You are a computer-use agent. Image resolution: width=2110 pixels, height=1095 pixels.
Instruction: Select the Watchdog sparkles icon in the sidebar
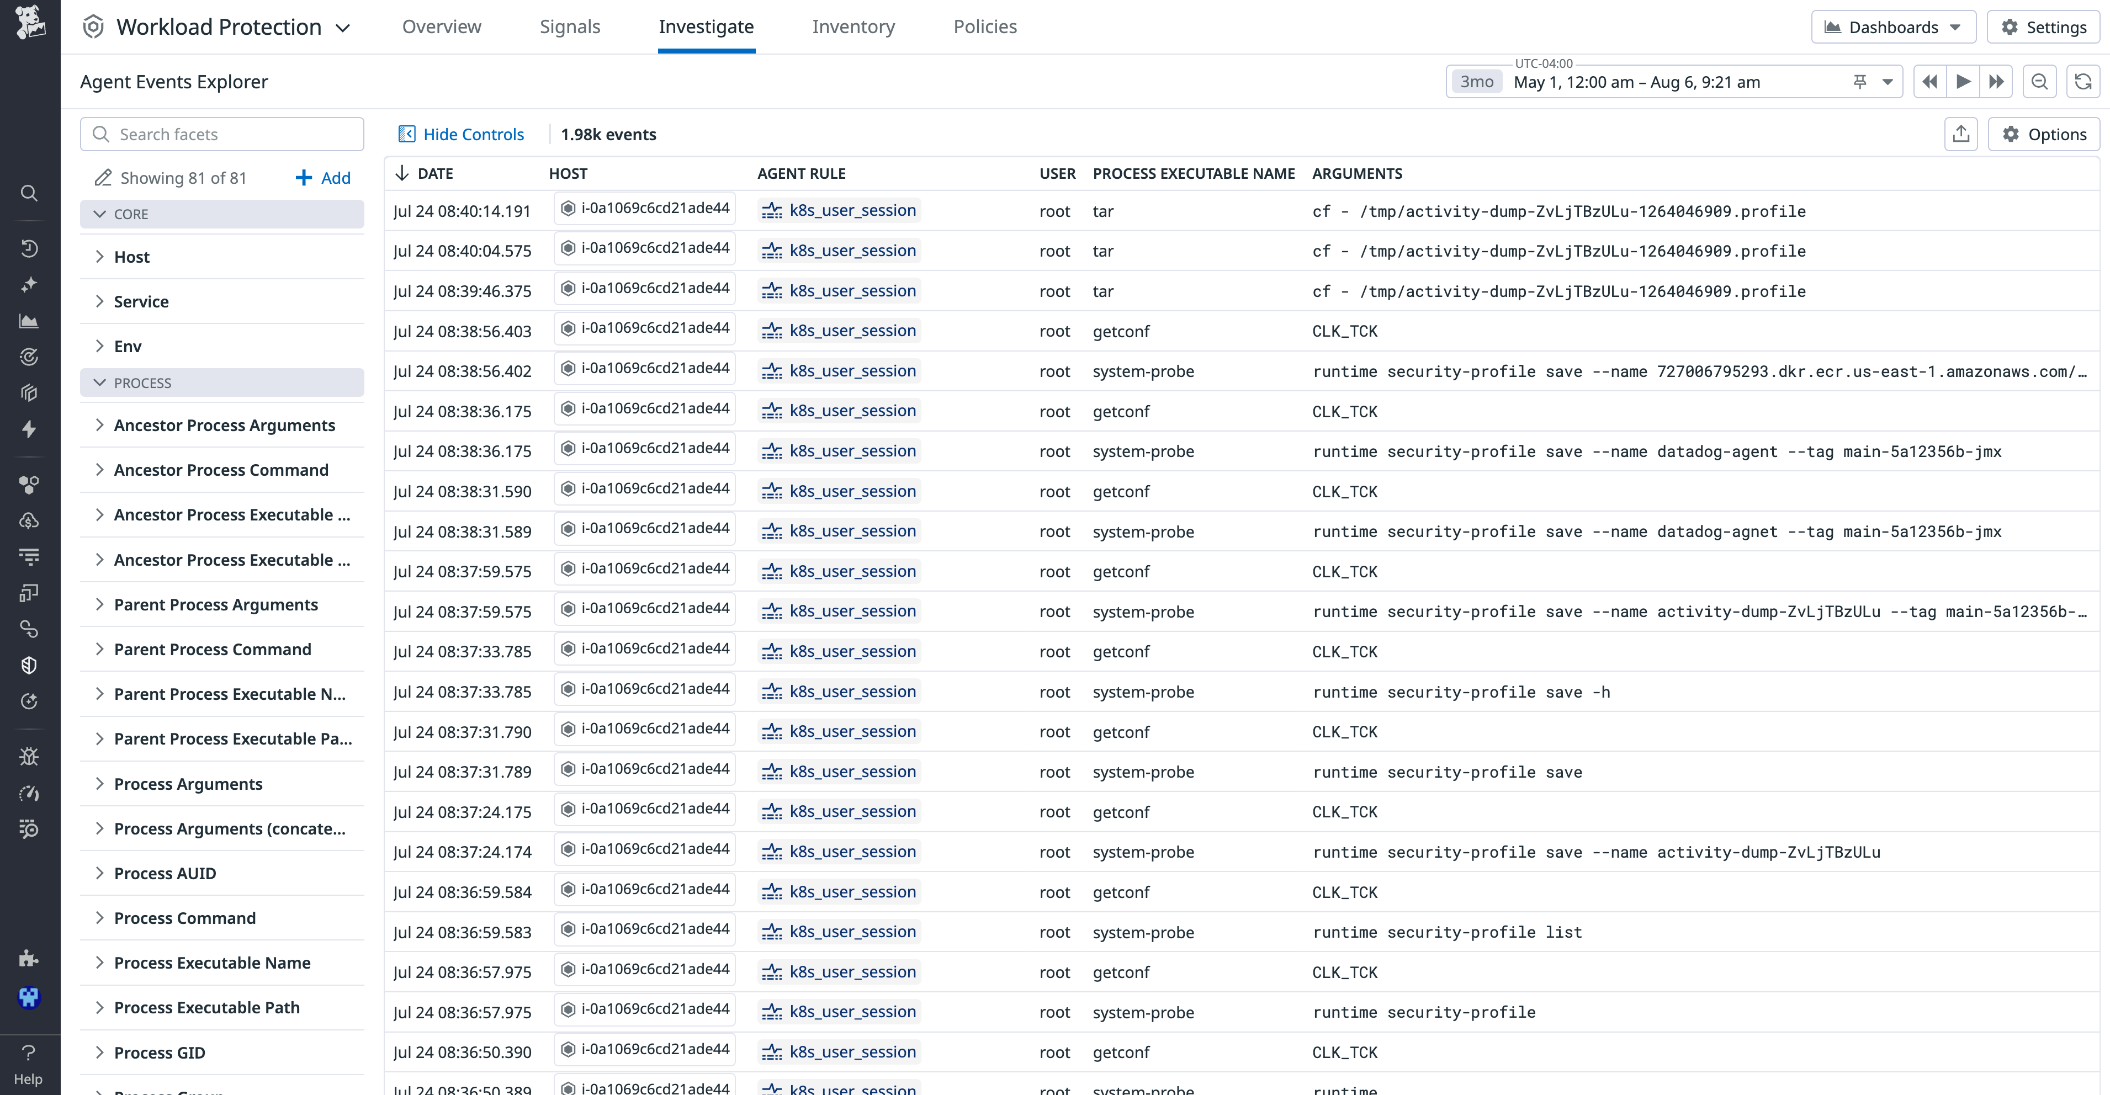pyautogui.click(x=29, y=285)
